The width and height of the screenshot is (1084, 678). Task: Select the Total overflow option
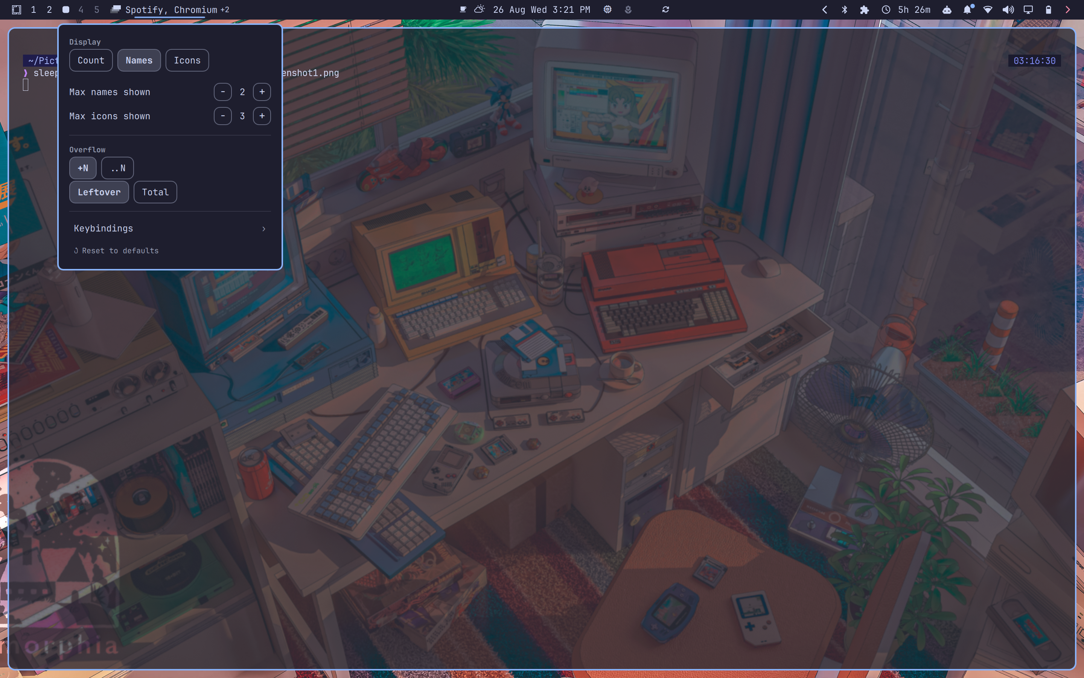point(155,192)
